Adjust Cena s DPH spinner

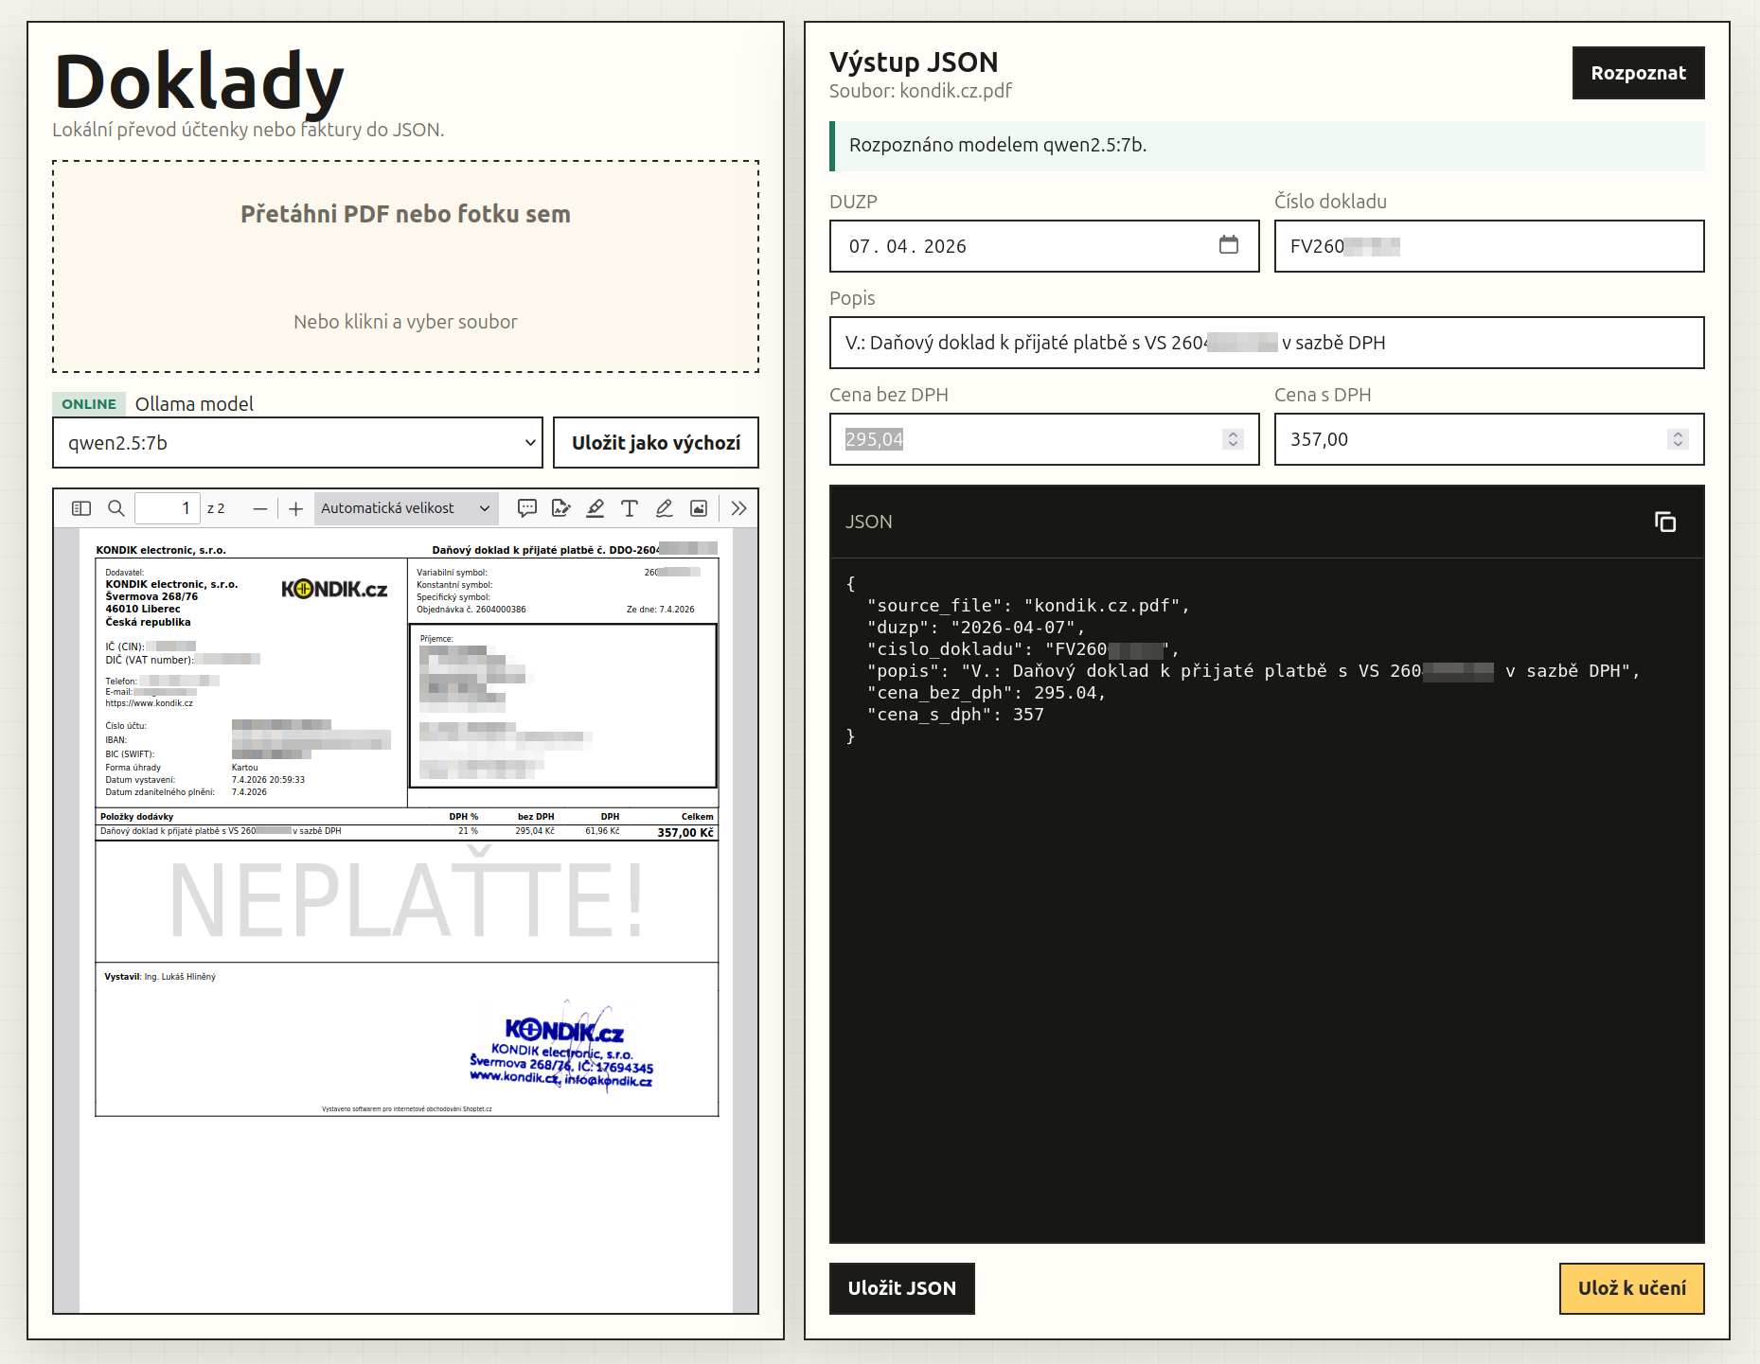pos(1678,439)
